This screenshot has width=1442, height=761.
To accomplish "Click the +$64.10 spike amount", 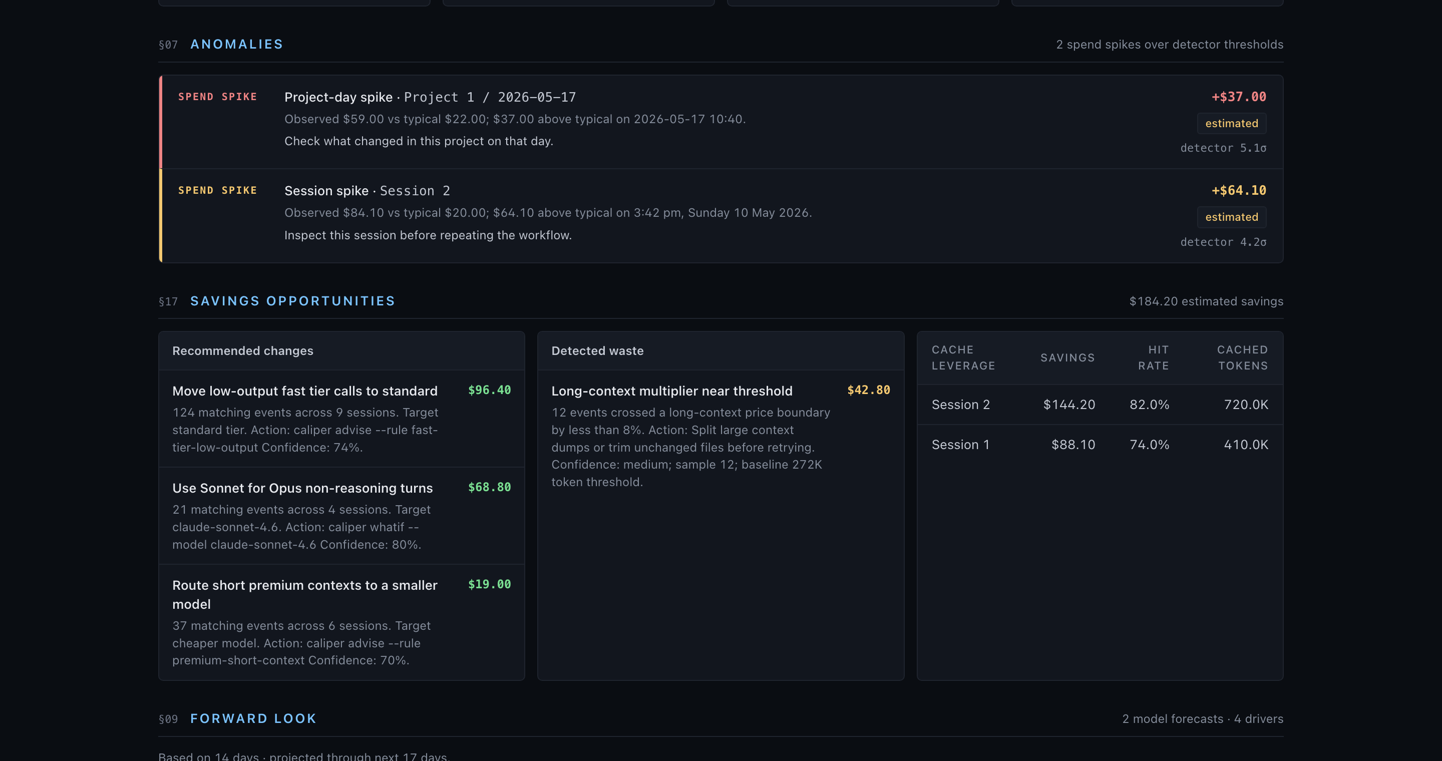I will click(1238, 190).
